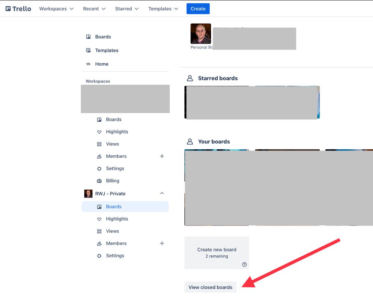Click Views grid icon under RWJ - Private

pyautogui.click(x=99, y=231)
